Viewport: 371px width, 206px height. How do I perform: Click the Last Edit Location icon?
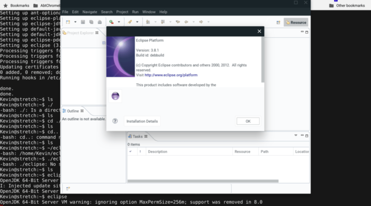pos(178,22)
